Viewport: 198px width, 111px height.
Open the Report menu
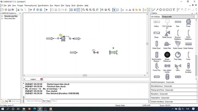57,6
